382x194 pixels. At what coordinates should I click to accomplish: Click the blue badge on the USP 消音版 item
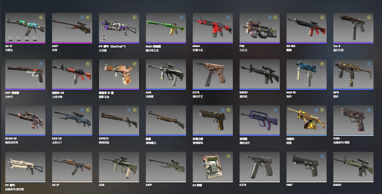(x=41, y=64)
